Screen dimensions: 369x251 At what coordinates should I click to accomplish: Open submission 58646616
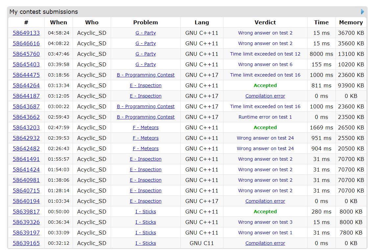(26, 43)
